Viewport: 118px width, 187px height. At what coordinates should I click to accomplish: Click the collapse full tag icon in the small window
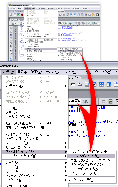pyautogui.click(x=11, y=32)
